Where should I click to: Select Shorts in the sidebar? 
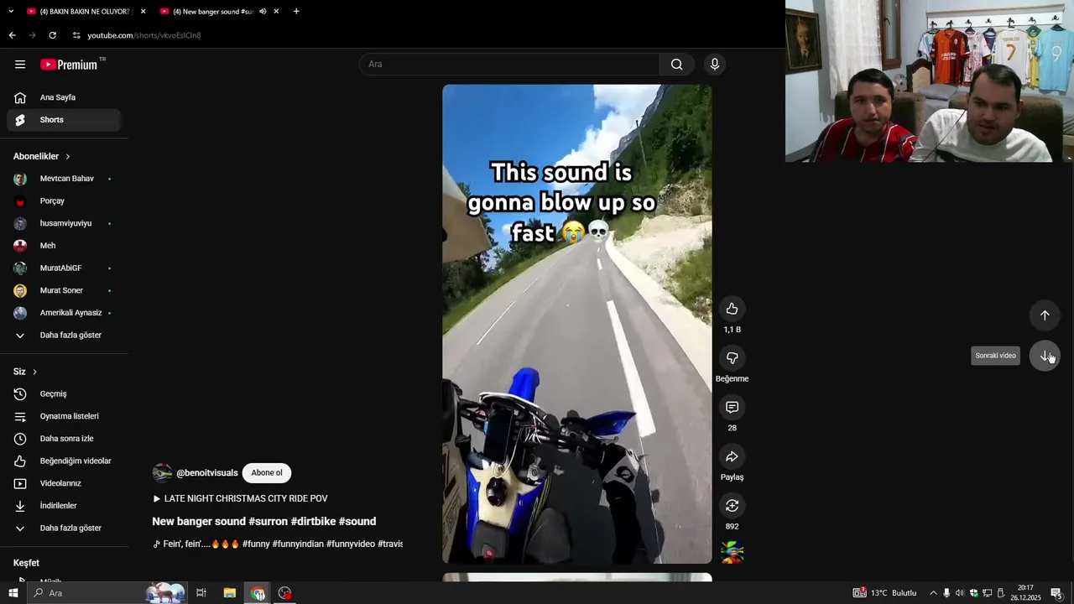tap(64, 120)
